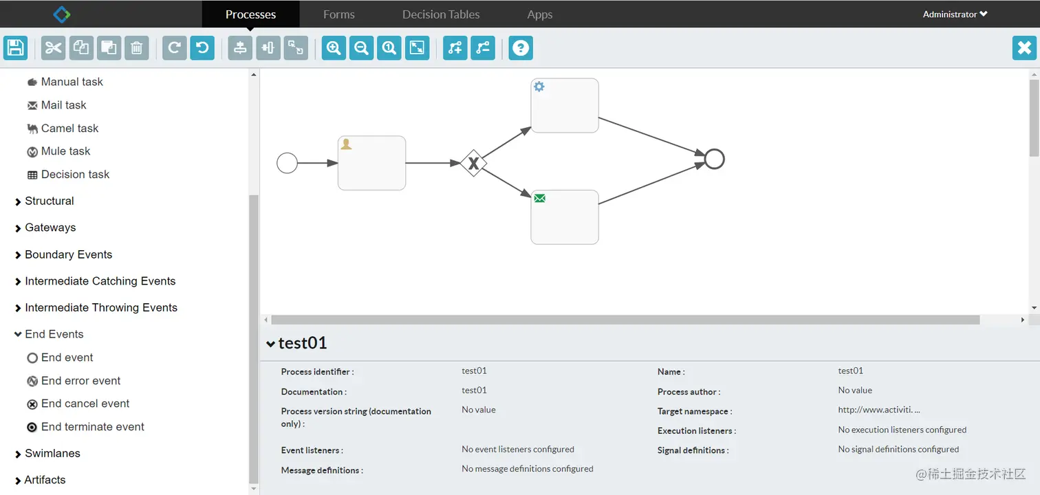The width and height of the screenshot is (1040, 495).
Task: Align the model vertically via toolbar icon
Action: [x=240, y=48]
